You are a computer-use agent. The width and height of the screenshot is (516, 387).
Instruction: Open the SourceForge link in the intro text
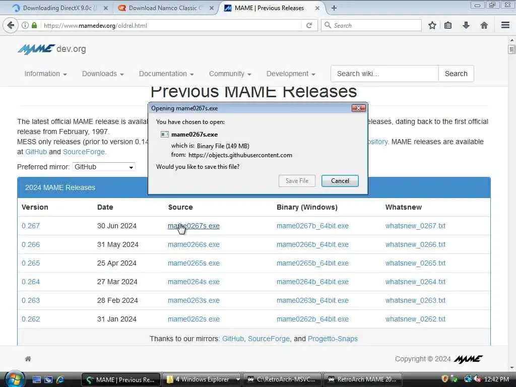(x=84, y=152)
